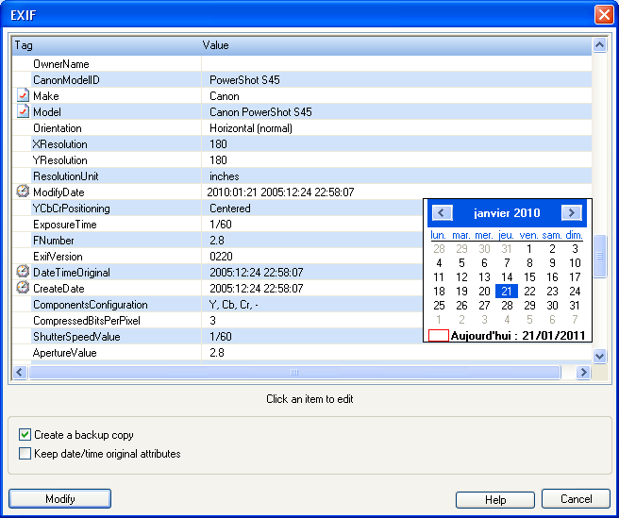Click the clock icon beside DateTimeOriginal

tap(23, 272)
